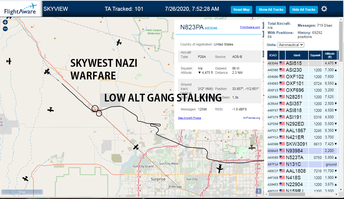Select the ASI357 aircraft row
The width and height of the screenshot is (344, 199).
coord(302,104)
